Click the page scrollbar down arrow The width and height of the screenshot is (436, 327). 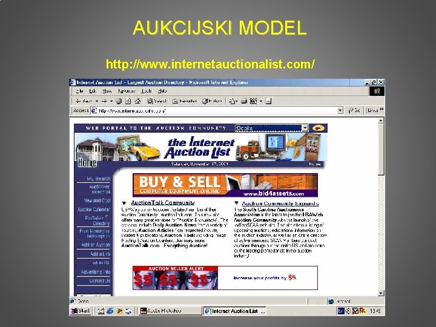pos(381,293)
